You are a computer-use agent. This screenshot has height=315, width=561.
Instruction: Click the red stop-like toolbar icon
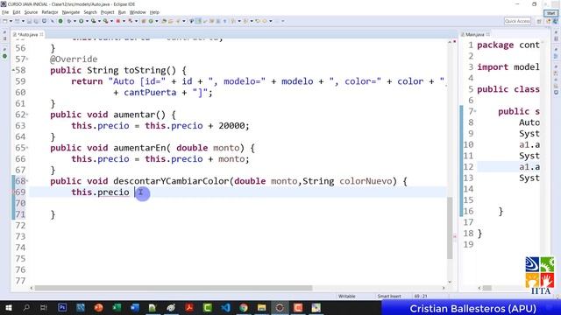point(118,21)
